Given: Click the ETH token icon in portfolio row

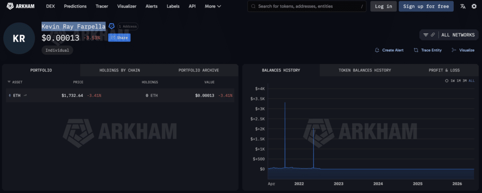Looking at the screenshot, I should click(x=9, y=96).
